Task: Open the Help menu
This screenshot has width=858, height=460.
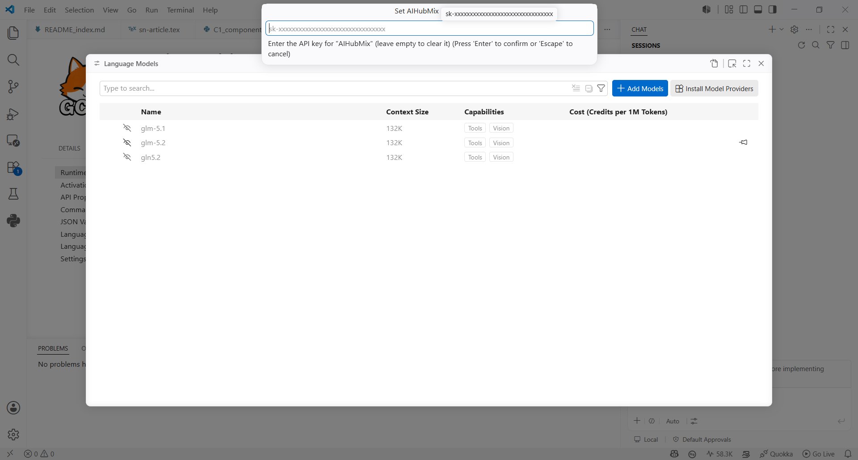Action: (x=210, y=10)
